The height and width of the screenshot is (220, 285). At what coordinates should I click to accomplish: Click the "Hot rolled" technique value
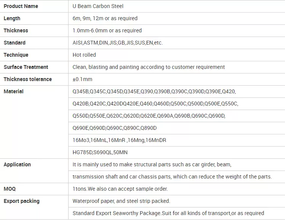pyautogui.click(x=84, y=55)
